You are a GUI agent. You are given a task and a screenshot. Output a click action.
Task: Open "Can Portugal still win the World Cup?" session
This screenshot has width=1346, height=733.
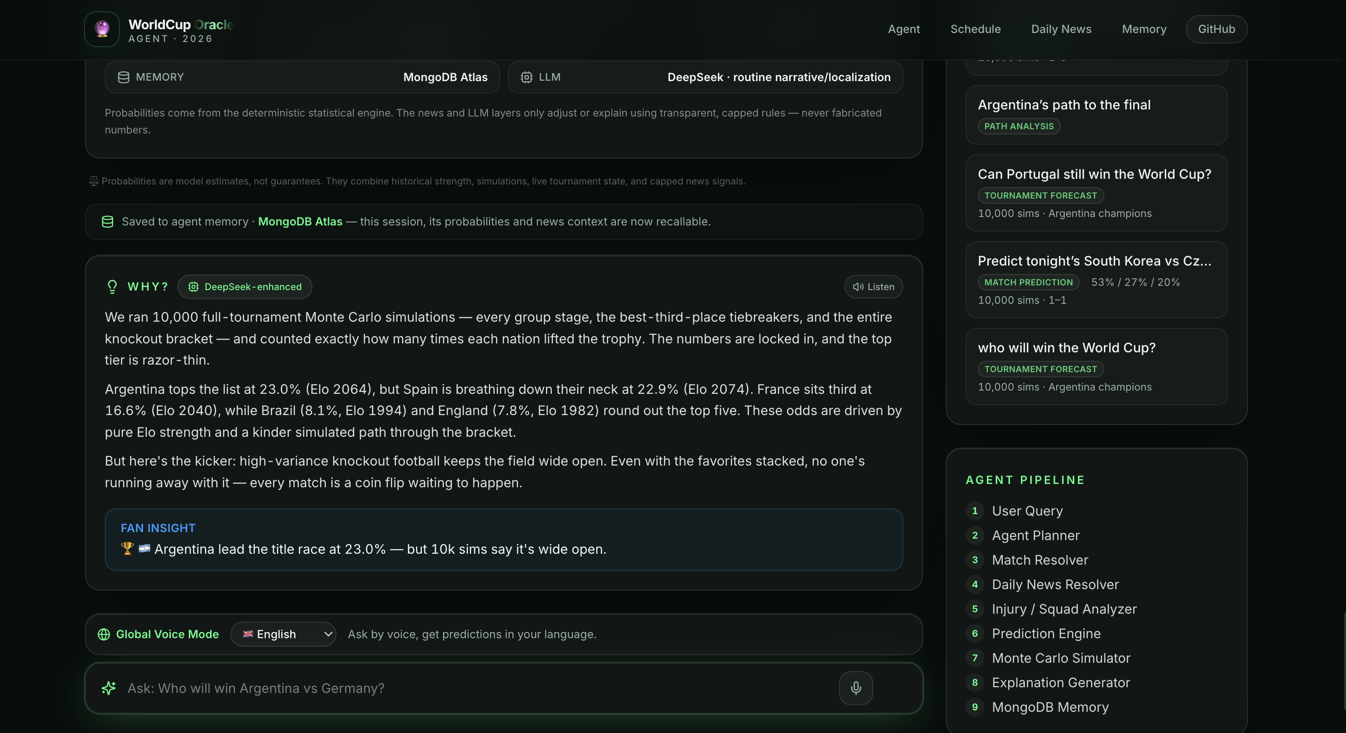(1096, 193)
